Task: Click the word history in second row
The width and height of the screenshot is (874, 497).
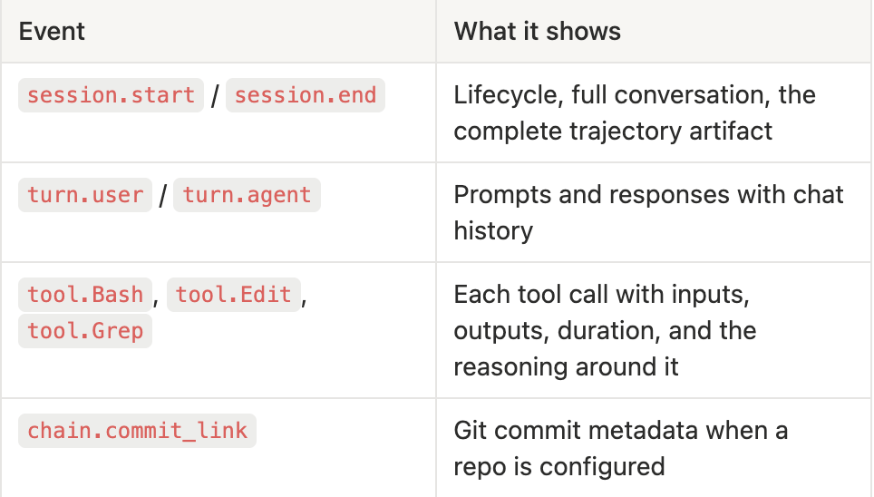Action: point(493,231)
